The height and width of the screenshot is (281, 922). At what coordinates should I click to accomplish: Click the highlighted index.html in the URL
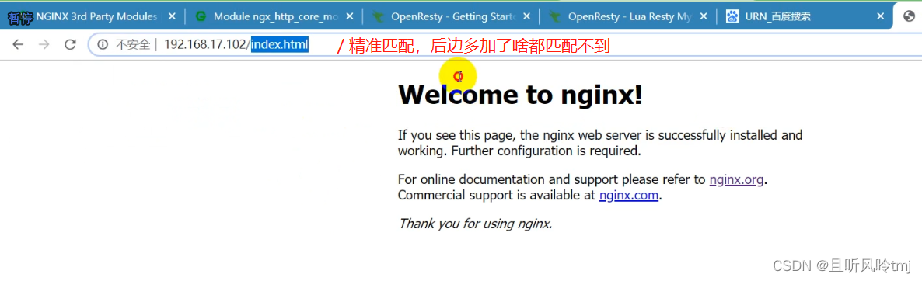pyautogui.click(x=280, y=44)
